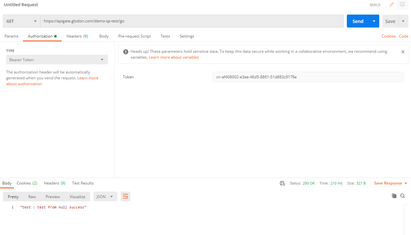Expand the Save button dropdown arrow
This screenshot has width=411, height=235.
tap(403, 21)
